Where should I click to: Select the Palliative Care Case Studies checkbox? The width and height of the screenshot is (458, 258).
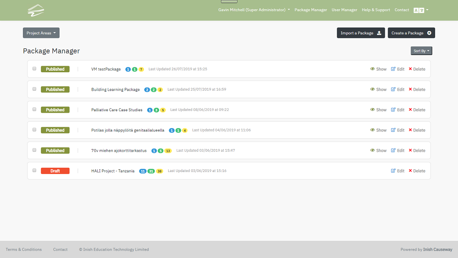point(34,109)
